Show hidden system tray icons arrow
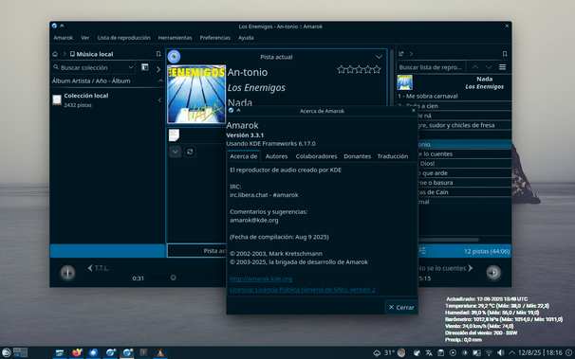Viewport: 575px width, 359px height. (512, 352)
